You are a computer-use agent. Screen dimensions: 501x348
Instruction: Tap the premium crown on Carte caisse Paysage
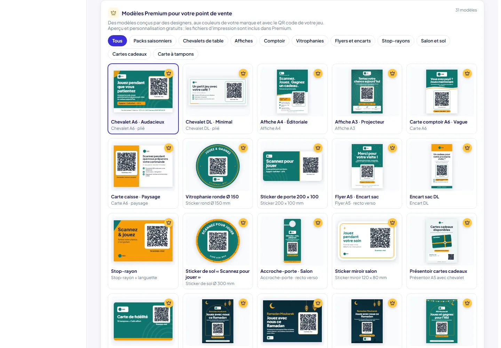169,148
